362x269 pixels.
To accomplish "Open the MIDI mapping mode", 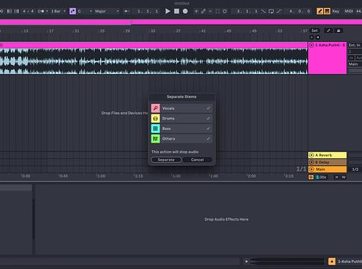I will (349, 11).
